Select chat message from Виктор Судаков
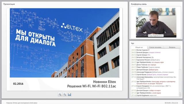The width and height of the screenshot is (184, 104). point(141,50)
